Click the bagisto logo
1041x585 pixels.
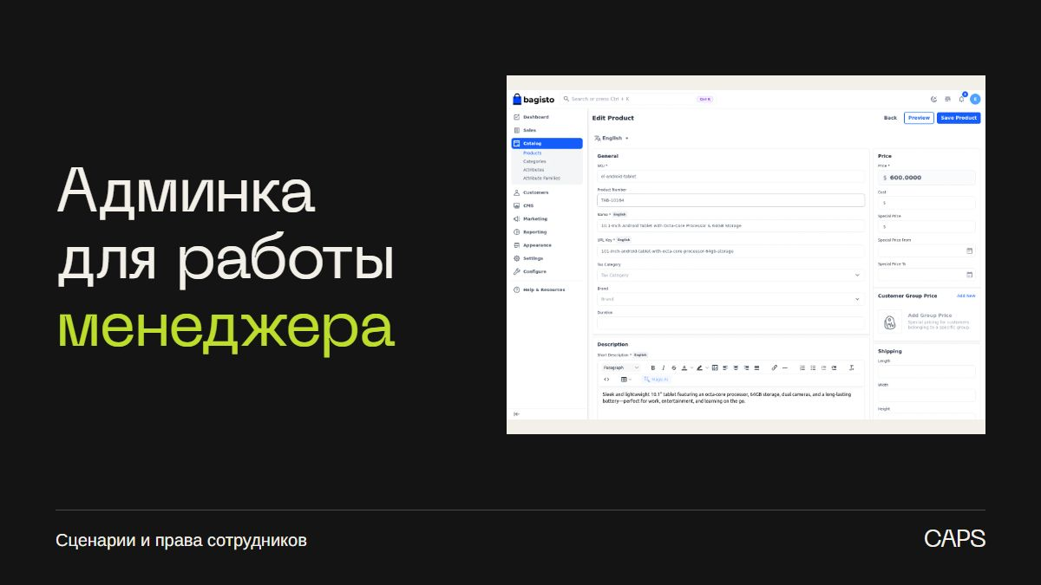[x=534, y=99]
